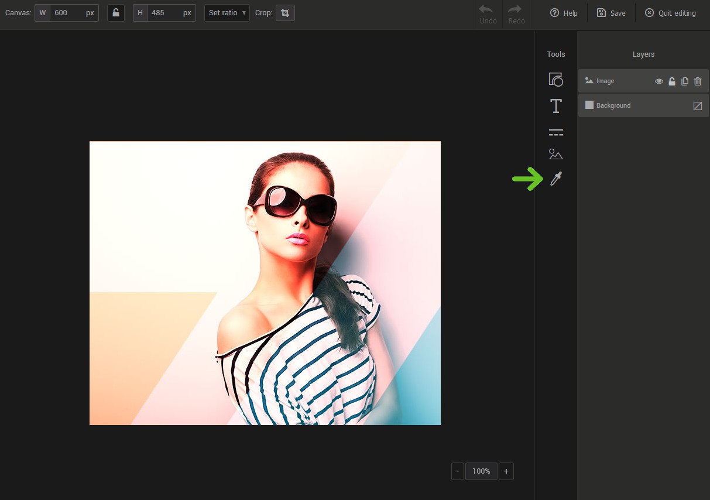The image size is (710, 500).
Task: Toggle canvas aspect ratio lock
Action: 116,13
